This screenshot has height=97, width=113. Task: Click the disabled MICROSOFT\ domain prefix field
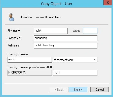[30, 73]
